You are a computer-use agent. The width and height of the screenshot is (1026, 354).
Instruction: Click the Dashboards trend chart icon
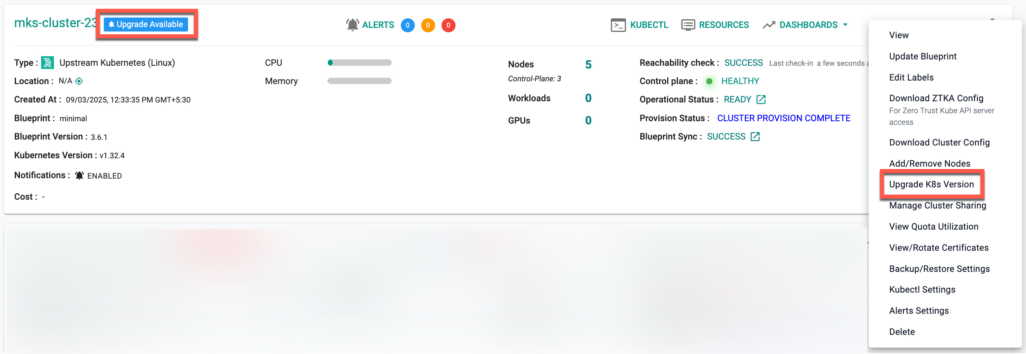(769, 25)
